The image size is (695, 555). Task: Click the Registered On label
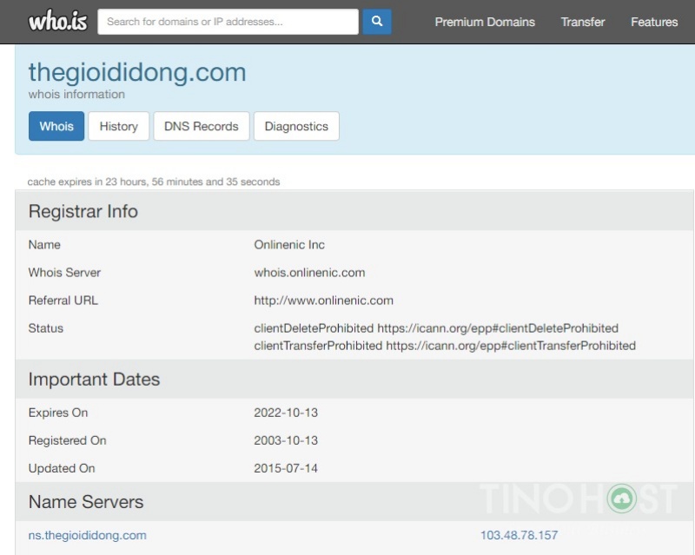point(68,440)
